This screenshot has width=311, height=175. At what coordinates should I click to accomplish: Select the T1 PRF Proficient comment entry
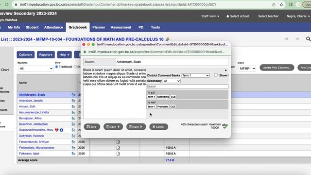coord(187,105)
